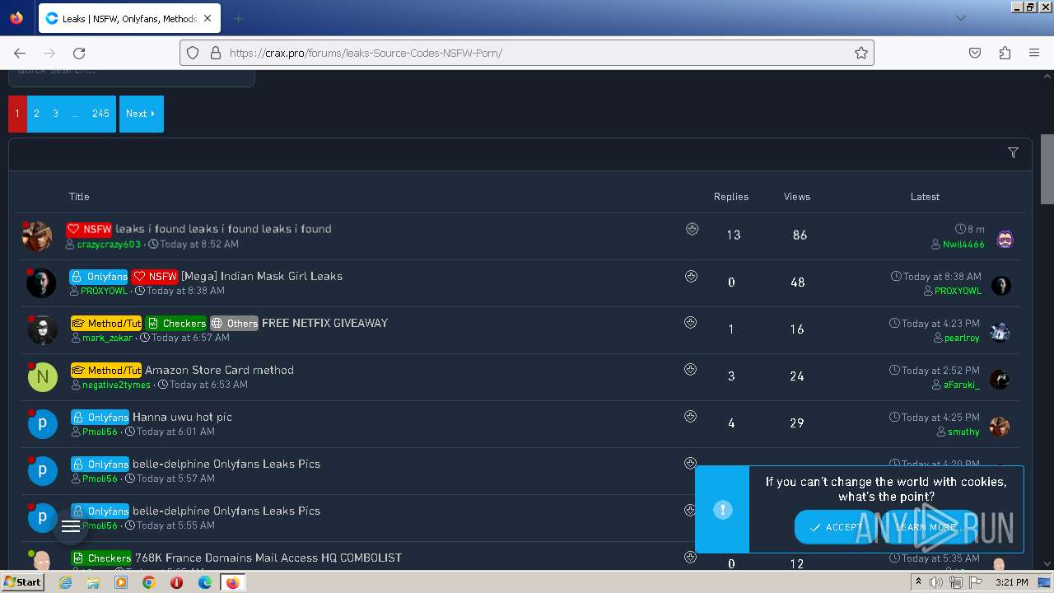The image size is (1054, 593).
Task: Accept the cookies notice
Action: (x=835, y=527)
